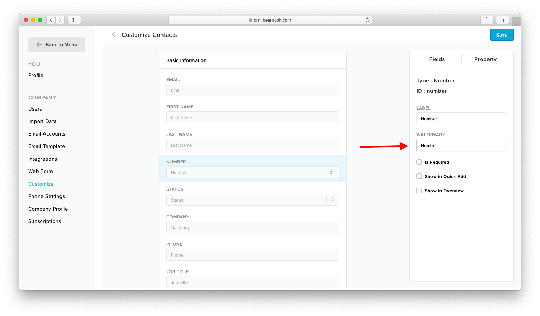Click the lock icon in address bar

pyautogui.click(x=251, y=20)
